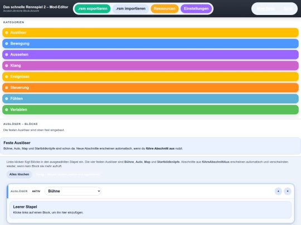Toggle the AKTIV label on the trigger
301x225 pixels.
pos(36,191)
